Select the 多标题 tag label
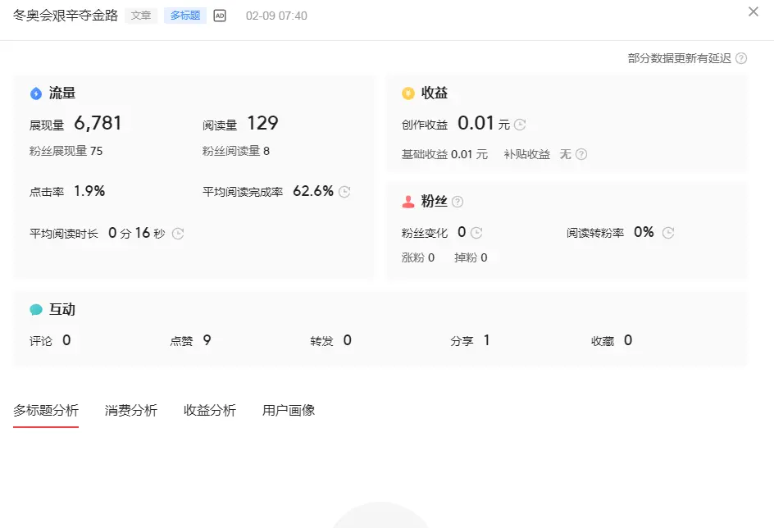774x528 pixels. coord(185,16)
